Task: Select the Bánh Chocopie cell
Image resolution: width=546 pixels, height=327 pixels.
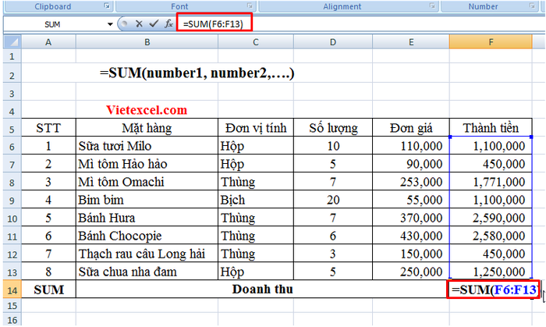Action: (x=147, y=236)
